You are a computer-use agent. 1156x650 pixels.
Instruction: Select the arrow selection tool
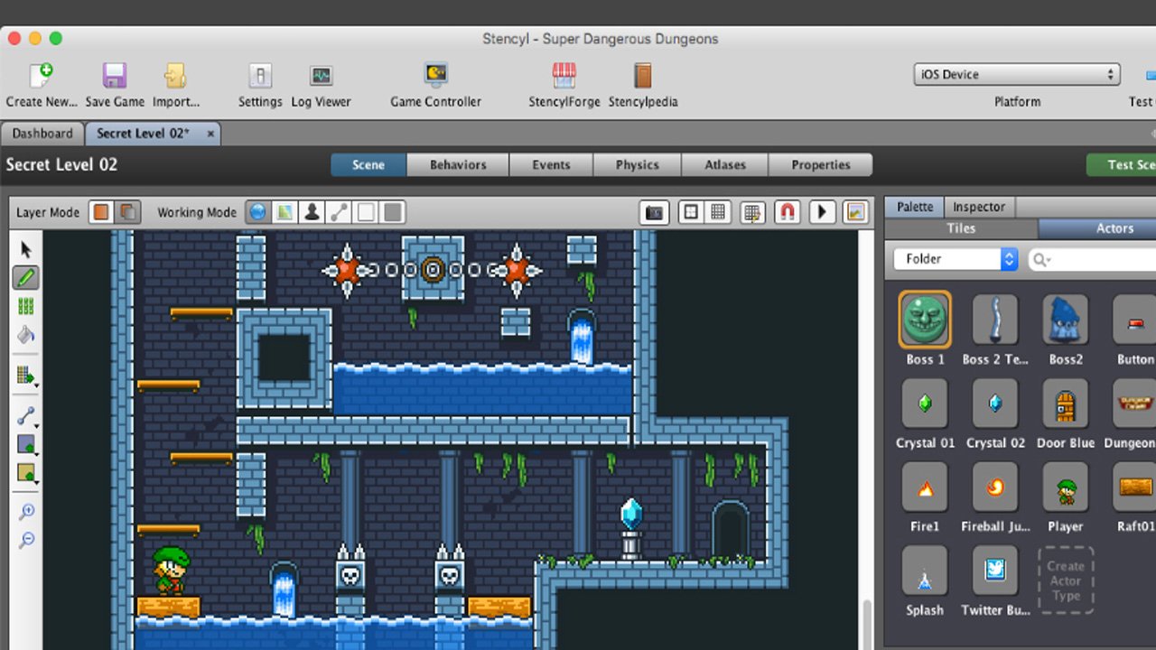pyautogui.click(x=26, y=250)
